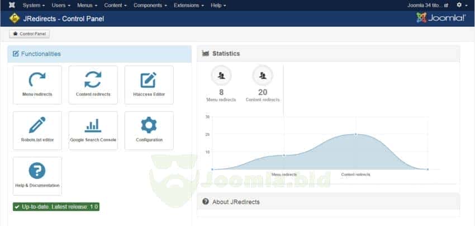Open the Content menu
This screenshot has width=475, height=226.
(116, 6)
